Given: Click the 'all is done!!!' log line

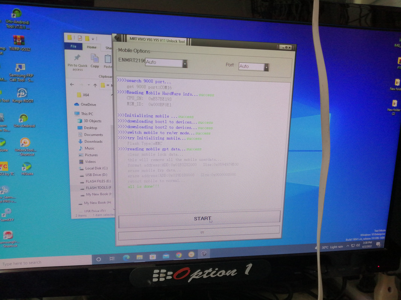Looking at the screenshot, I should (143, 186).
